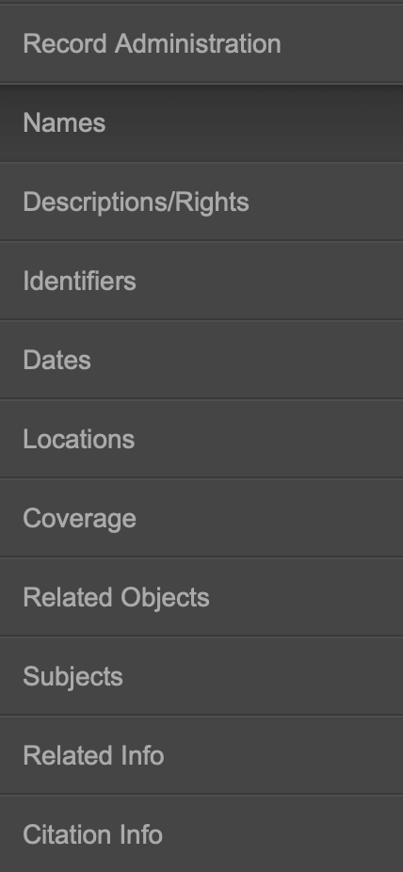The height and width of the screenshot is (872, 403).
Task: Click the highlighted Names sidebar entry
Action: click(x=201, y=123)
